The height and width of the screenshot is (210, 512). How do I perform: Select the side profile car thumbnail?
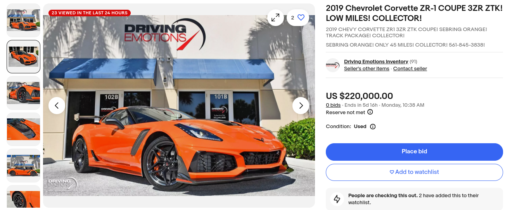[x=23, y=166]
